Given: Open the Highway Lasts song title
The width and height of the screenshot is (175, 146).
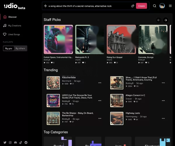Looking at the screenshot, I should click(133, 113).
